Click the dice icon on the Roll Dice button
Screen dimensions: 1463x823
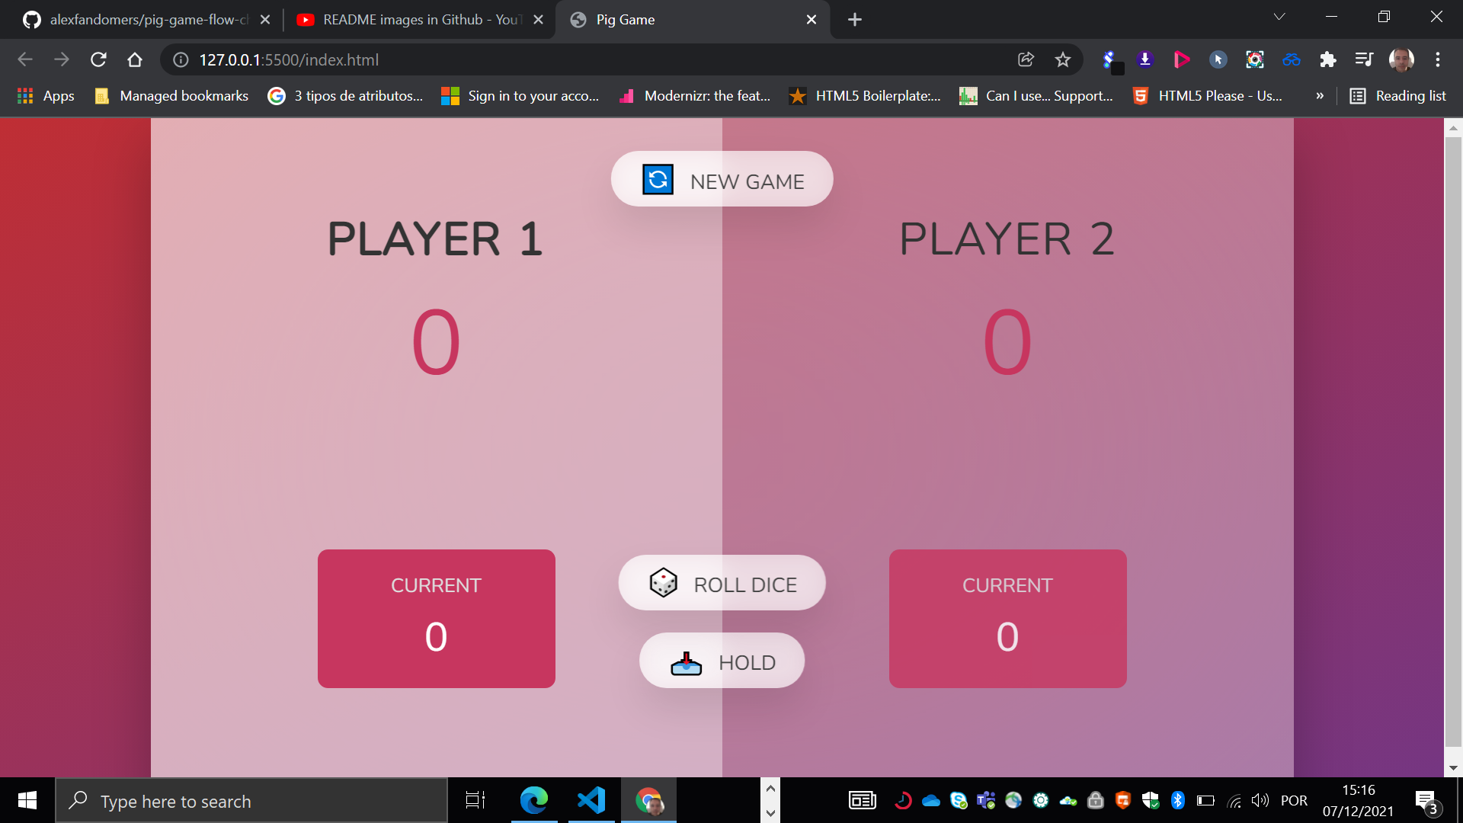(x=663, y=583)
